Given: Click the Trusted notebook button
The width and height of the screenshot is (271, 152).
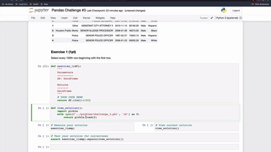Looking at the screenshot, I should [204, 18].
